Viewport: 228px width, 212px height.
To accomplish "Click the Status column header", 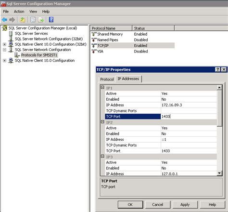I will click(x=153, y=28).
